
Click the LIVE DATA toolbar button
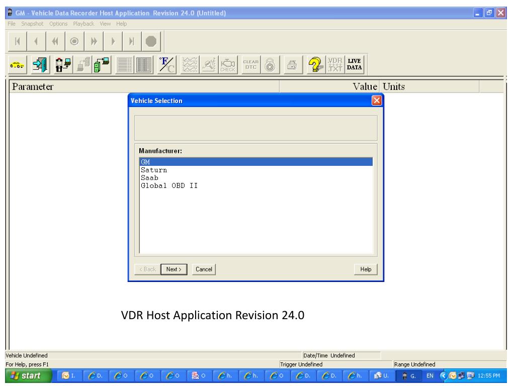click(x=355, y=65)
